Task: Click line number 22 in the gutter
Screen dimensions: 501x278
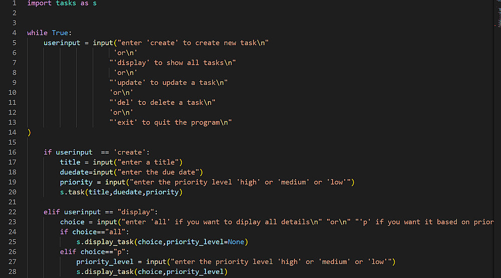Action: (x=13, y=212)
